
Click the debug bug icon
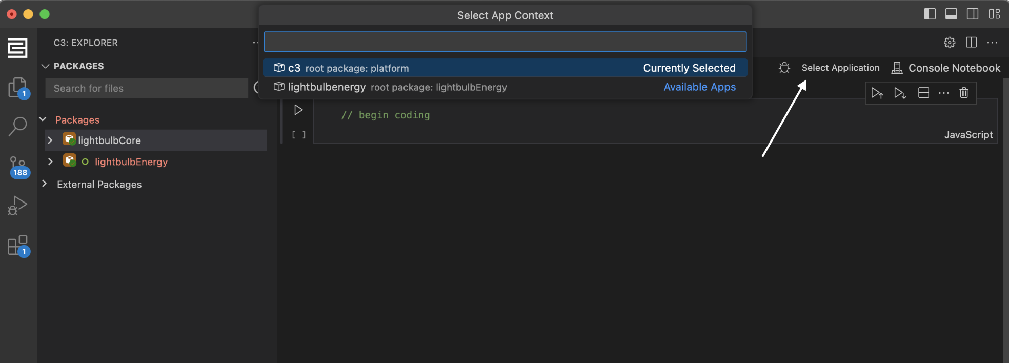tap(784, 68)
